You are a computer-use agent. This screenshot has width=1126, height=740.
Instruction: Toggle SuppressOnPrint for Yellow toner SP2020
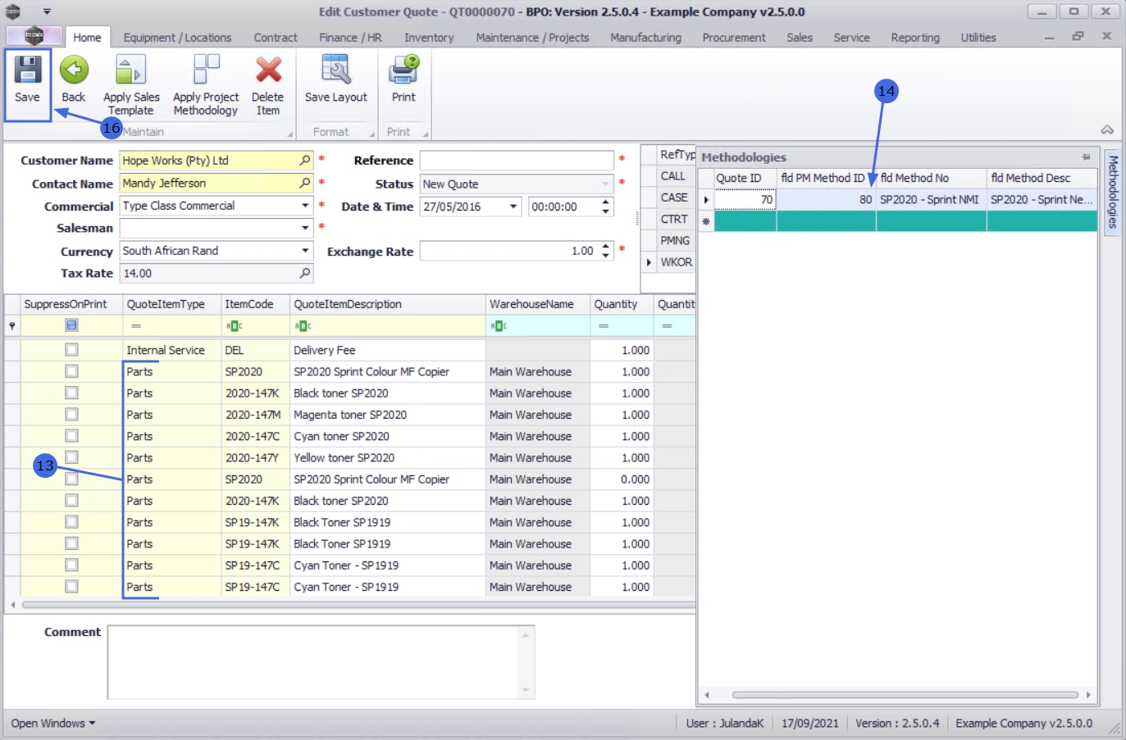pyautogui.click(x=71, y=457)
